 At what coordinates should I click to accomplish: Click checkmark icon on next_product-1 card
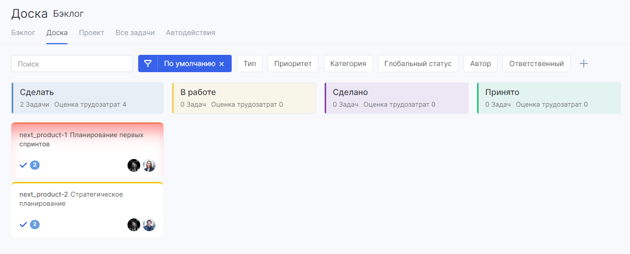coord(23,165)
